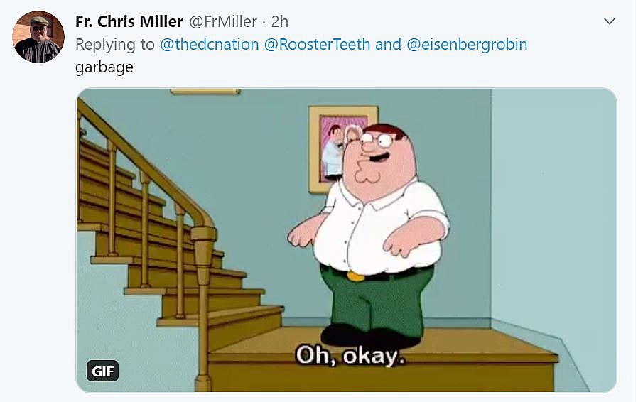Viewport: 643px width, 402px height.
Task: Play the Peter Griffin GIF
Action: click(347, 240)
